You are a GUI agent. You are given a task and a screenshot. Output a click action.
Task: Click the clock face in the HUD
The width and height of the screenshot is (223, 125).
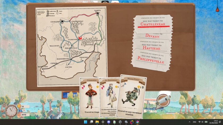11,111
